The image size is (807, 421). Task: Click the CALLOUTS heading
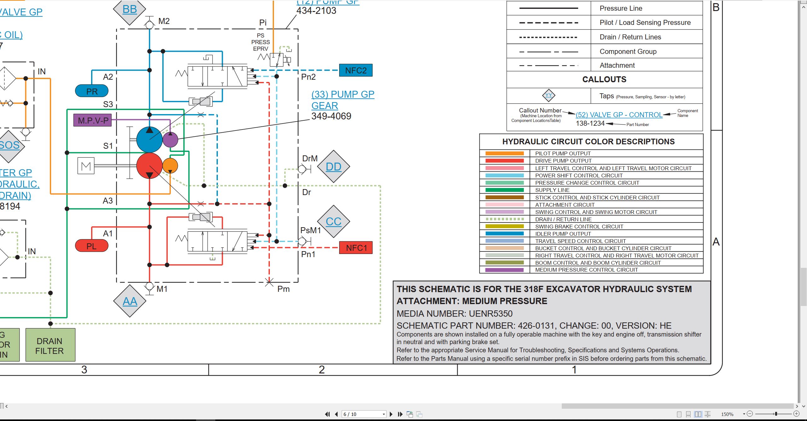coord(604,79)
